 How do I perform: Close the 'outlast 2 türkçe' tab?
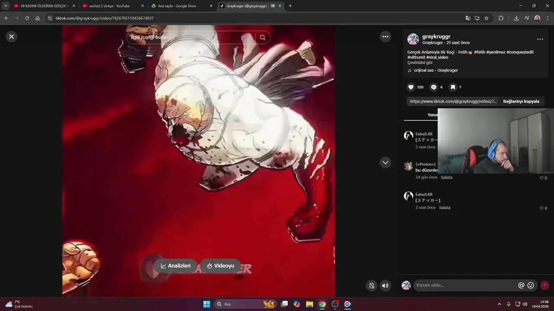[142, 6]
